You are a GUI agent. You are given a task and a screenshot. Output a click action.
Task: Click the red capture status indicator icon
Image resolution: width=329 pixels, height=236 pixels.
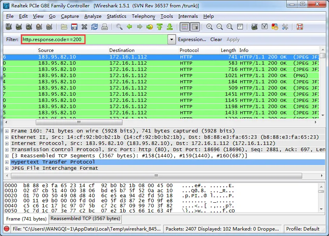click(x=7, y=229)
